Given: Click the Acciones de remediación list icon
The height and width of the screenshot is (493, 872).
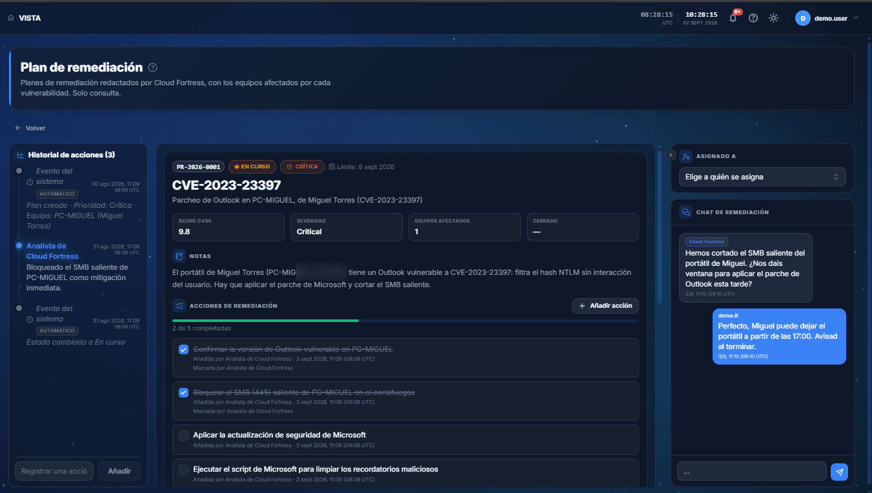Looking at the screenshot, I should click(x=179, y=306).
